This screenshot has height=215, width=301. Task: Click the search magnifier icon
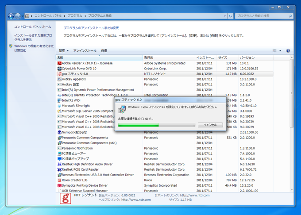tap(290, 16)
